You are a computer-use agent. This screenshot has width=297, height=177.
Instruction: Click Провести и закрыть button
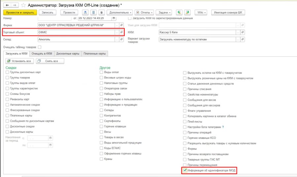point(20,13)
